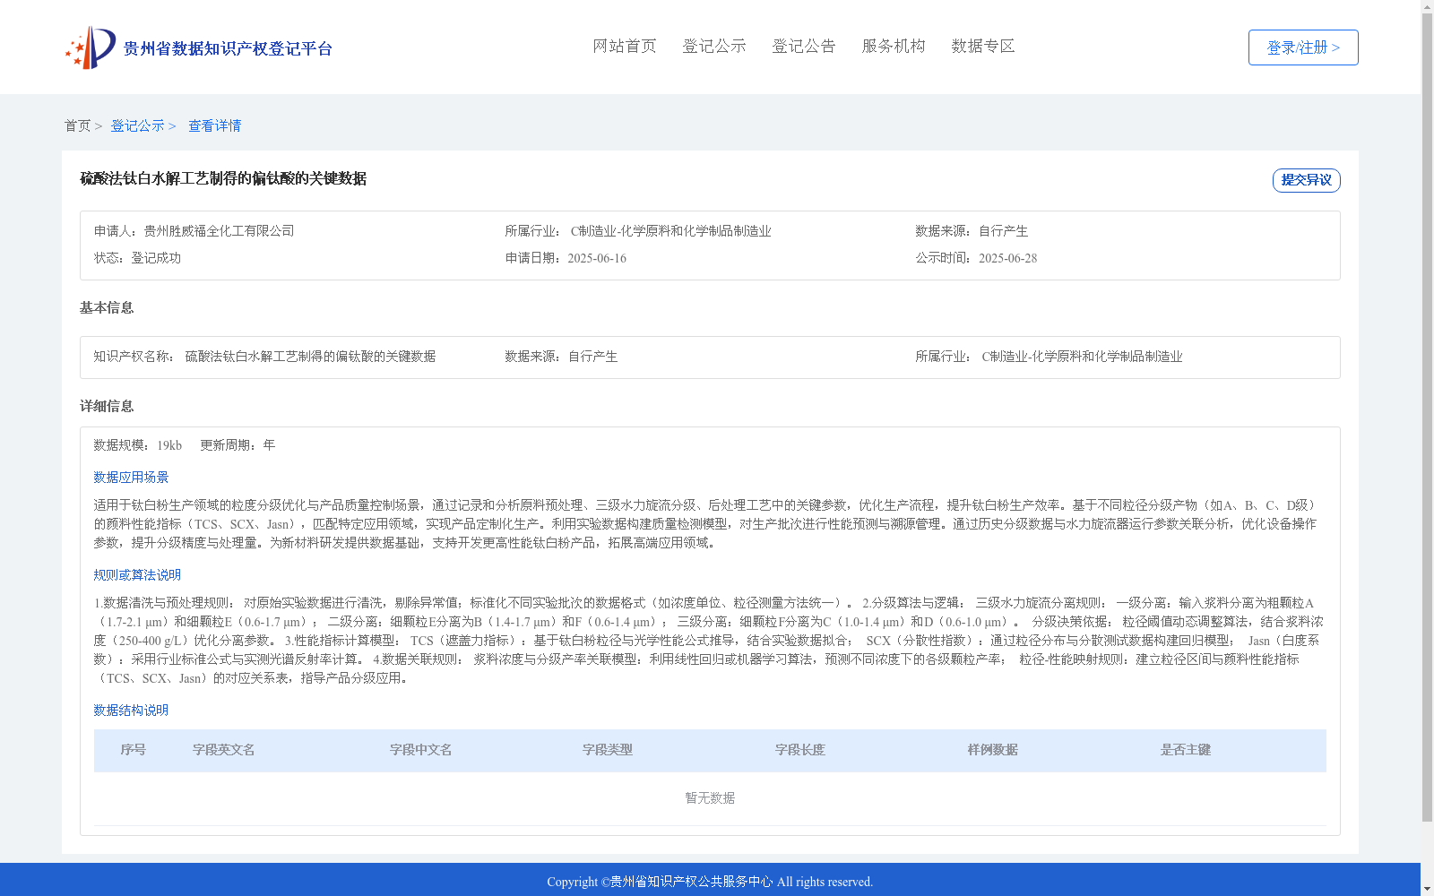Image resolution: width=1434 pixels, height=896 pixels.
Task: Click the 更新周期 label with value 年
Action: pyautogui.click(x=238, y=445)
